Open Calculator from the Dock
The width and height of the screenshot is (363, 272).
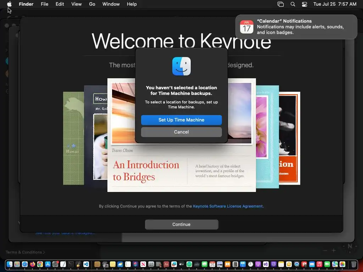pyautogui.click(x=235, y=264)
